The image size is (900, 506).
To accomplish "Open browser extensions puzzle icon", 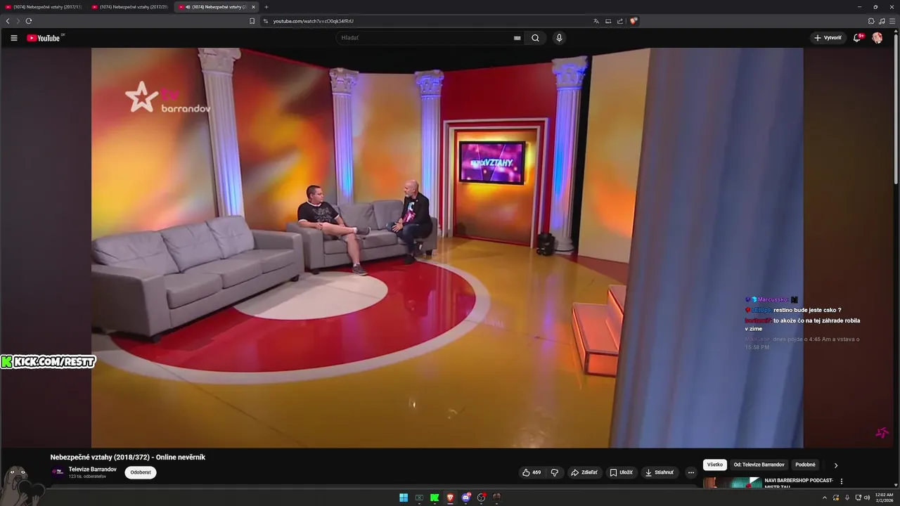I will [871, 21].
